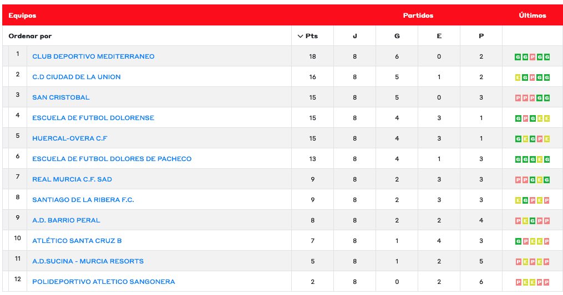Open the A.D.SUCINA - MURCIA RESORTS link
The width and height of the screenshot is (563, 295).
tap(88, 261)
